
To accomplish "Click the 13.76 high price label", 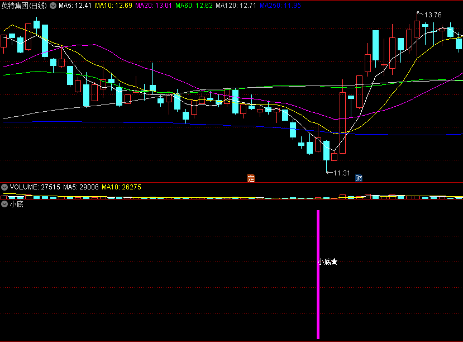I will 433,15.
